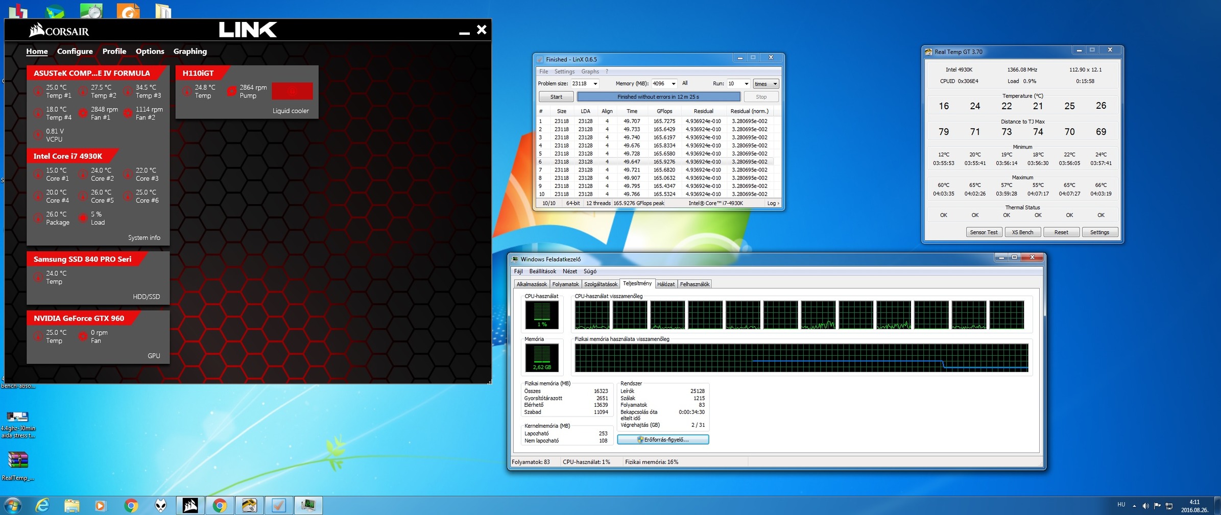1221x515 pixels.
Task: Click the CPU Load 5 % icon
Action: (x=83, y=218)
